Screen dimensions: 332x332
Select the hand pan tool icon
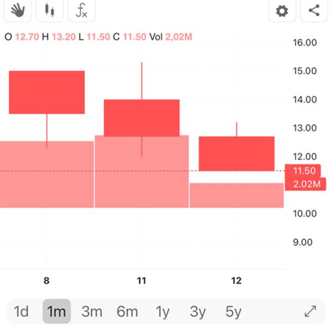point(18,11)
